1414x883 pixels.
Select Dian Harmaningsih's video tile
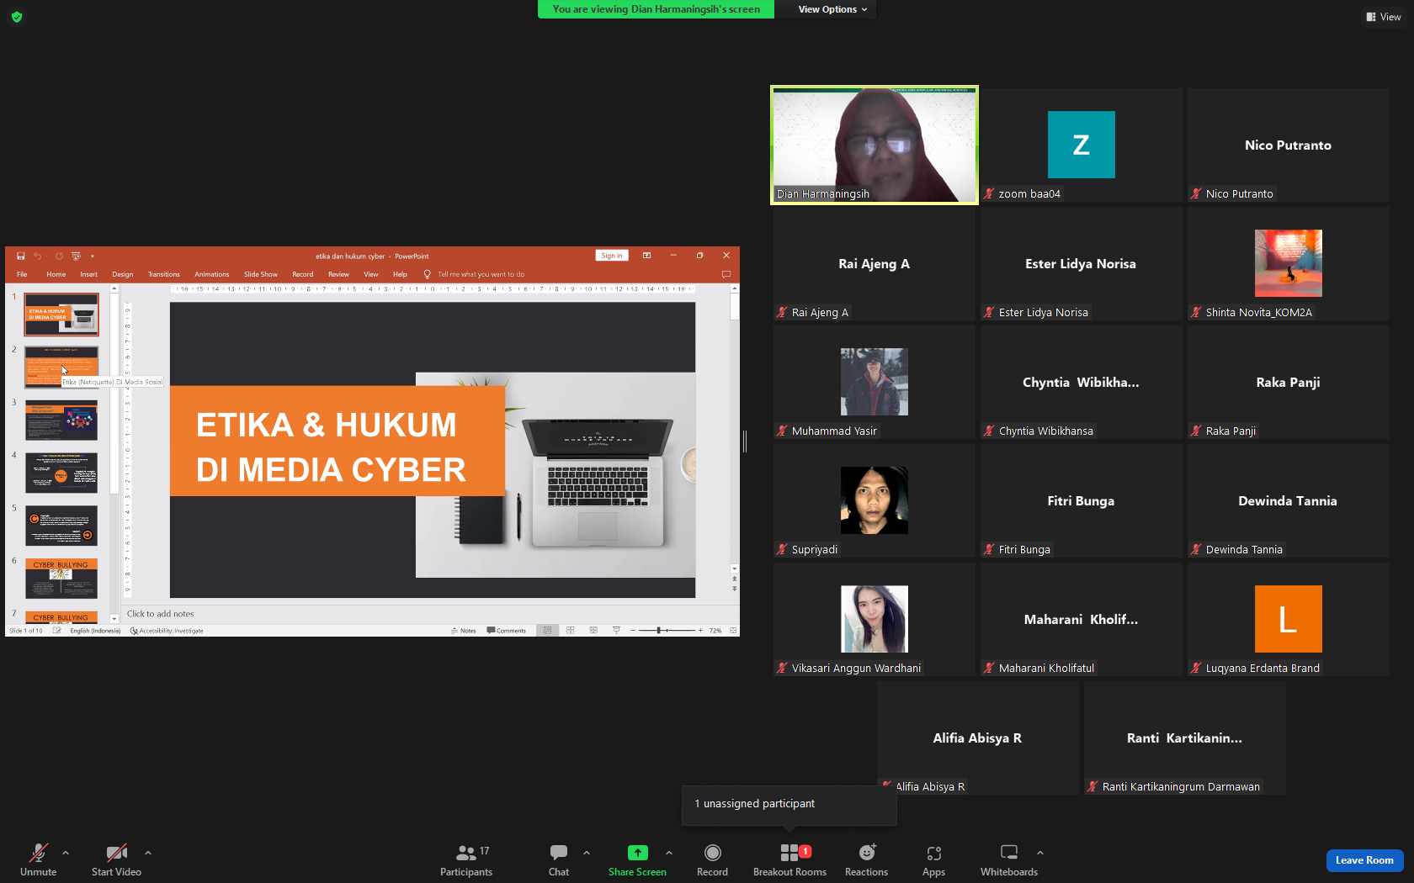[x=874, y=145]
